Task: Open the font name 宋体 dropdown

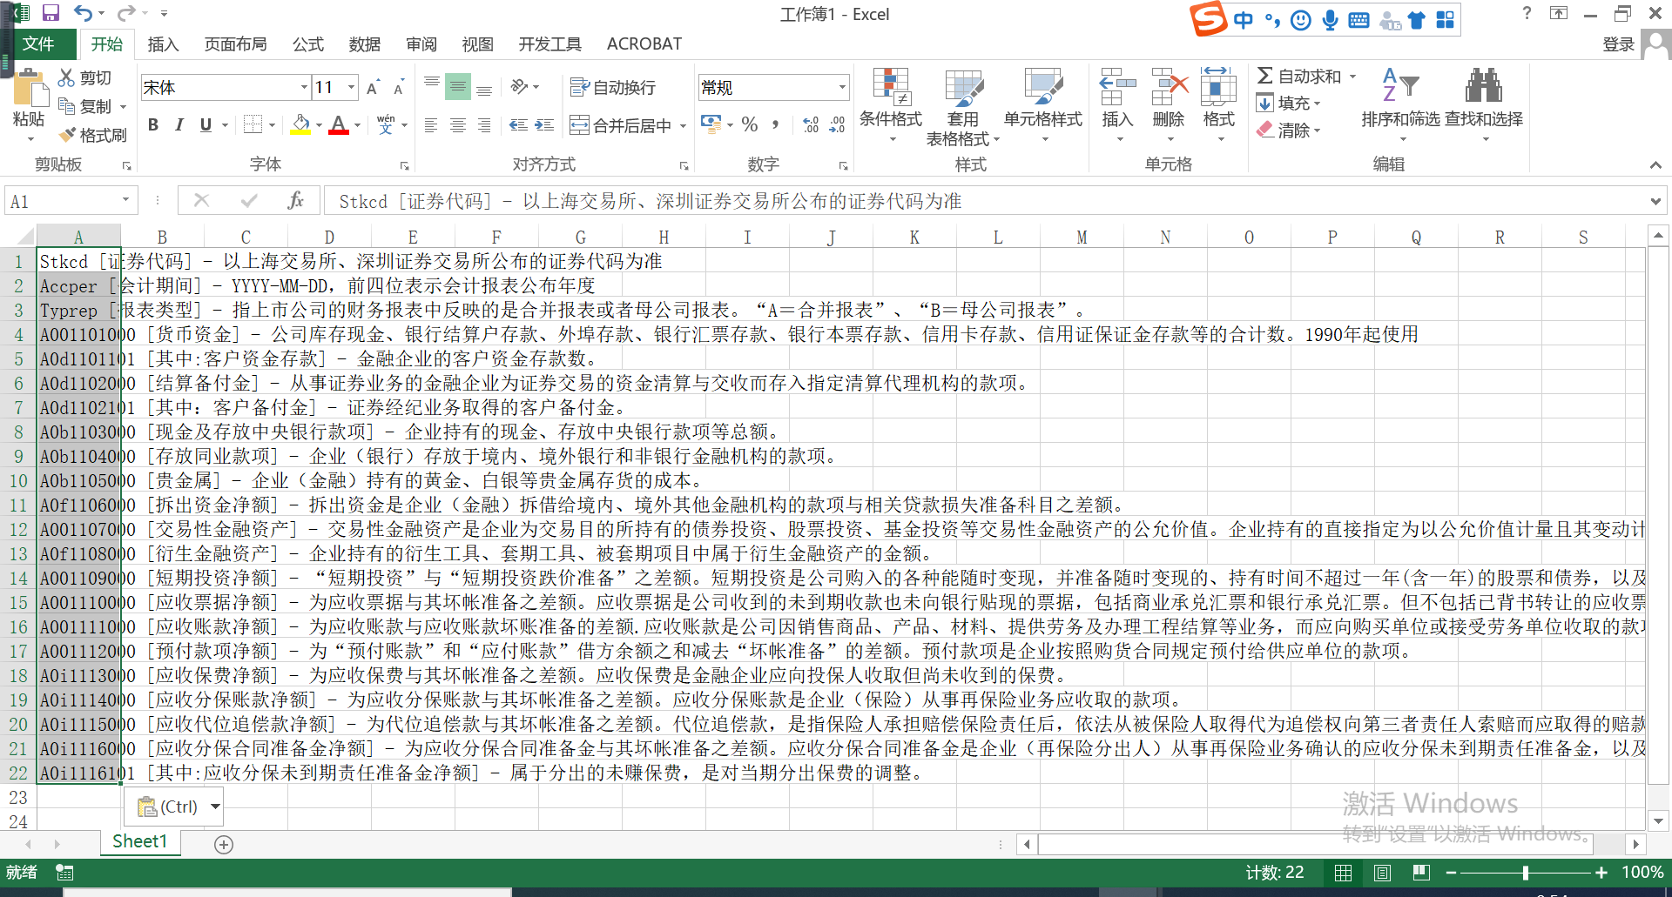Action: 304,87
